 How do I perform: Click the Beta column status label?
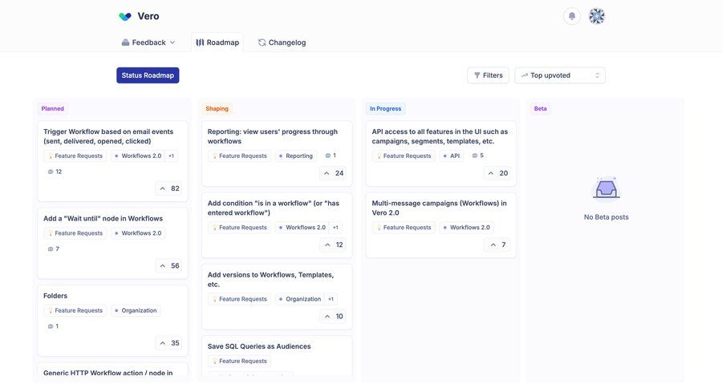[x=540, y=108]
